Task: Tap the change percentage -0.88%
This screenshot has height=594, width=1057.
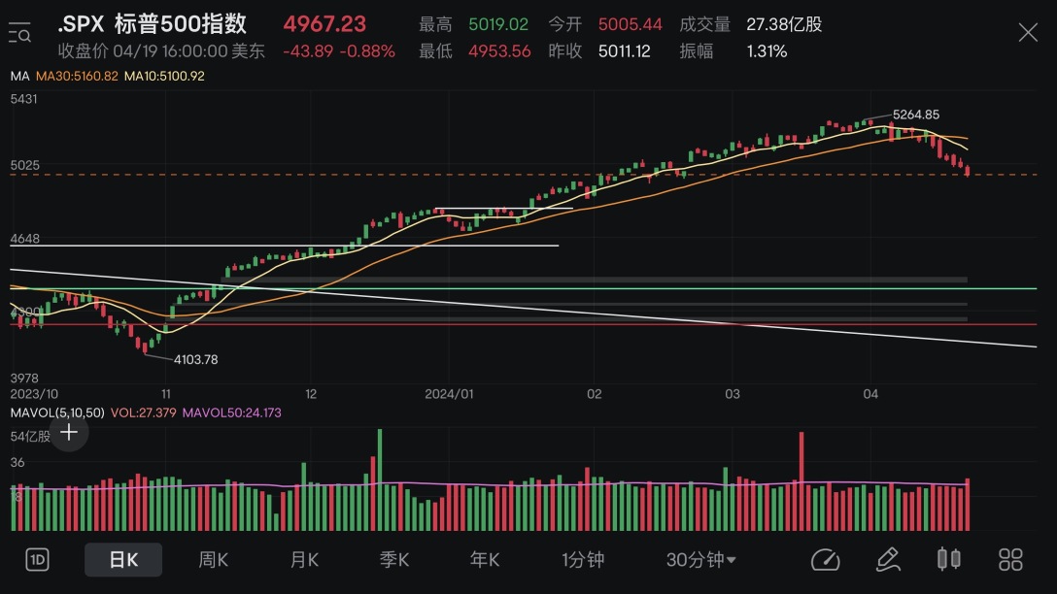Action: point(367,51)
